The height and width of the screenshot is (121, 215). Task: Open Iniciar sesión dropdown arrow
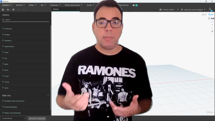click(178, 10)
